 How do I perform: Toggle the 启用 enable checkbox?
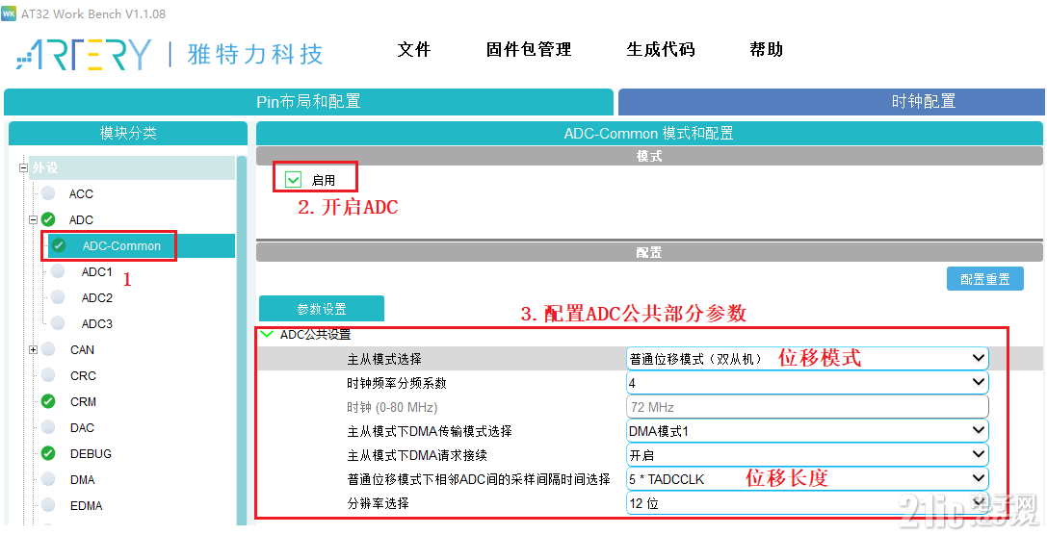(x=293, y=179)
